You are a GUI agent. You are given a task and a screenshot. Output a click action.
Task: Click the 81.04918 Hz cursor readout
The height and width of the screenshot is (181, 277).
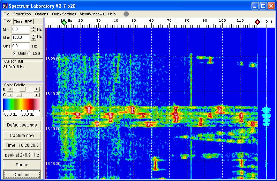point(14,67)
